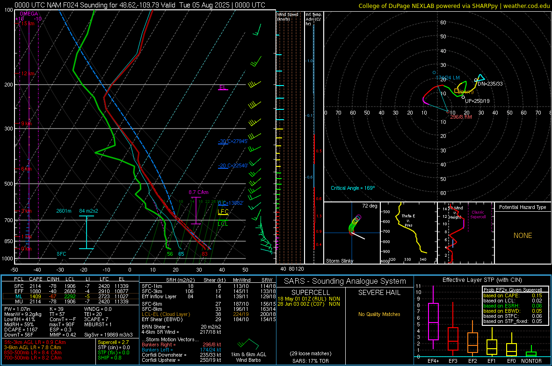Click the UP=250/19 hodograph label
Image resolution: width=552 pixels, height=366 pixels.
(x=477, y=101)
